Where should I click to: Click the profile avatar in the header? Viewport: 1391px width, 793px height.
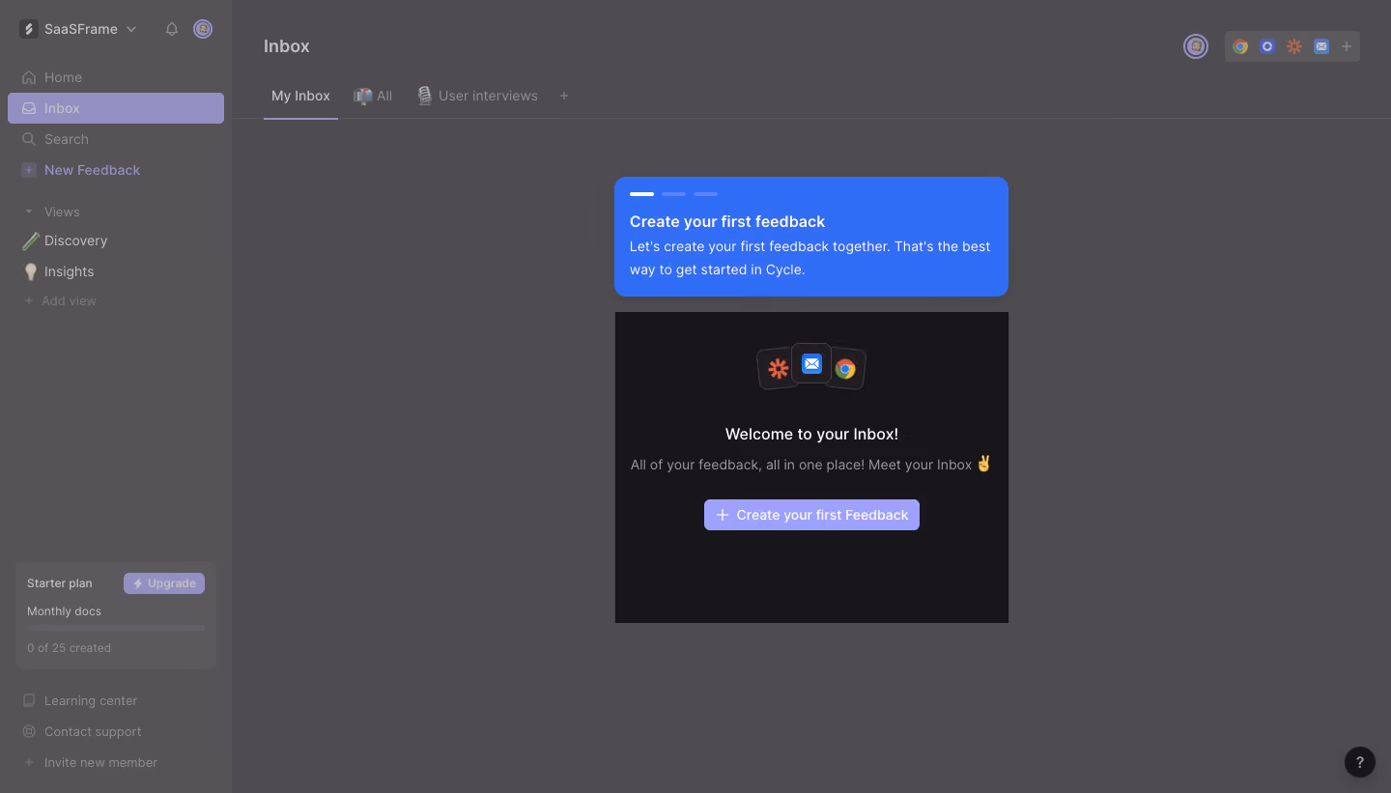coord(1196,46)
